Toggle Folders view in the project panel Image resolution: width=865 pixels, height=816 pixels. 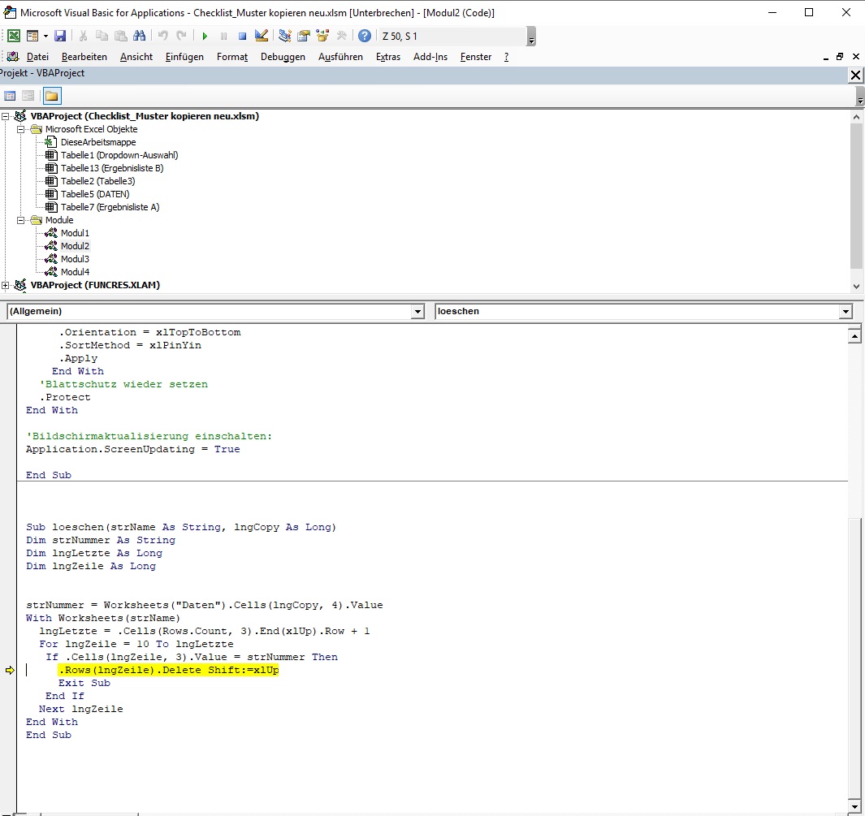pyautogui.click(x=51, y=96)
